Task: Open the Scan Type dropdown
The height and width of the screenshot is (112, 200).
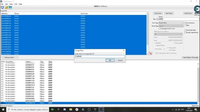Action: point(171,23)
